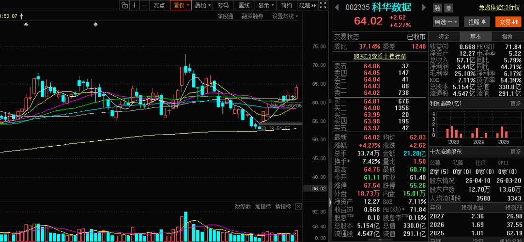Switch to 简约 simple mode
Screen dimensions: 524x242
(x=286, y=5)
